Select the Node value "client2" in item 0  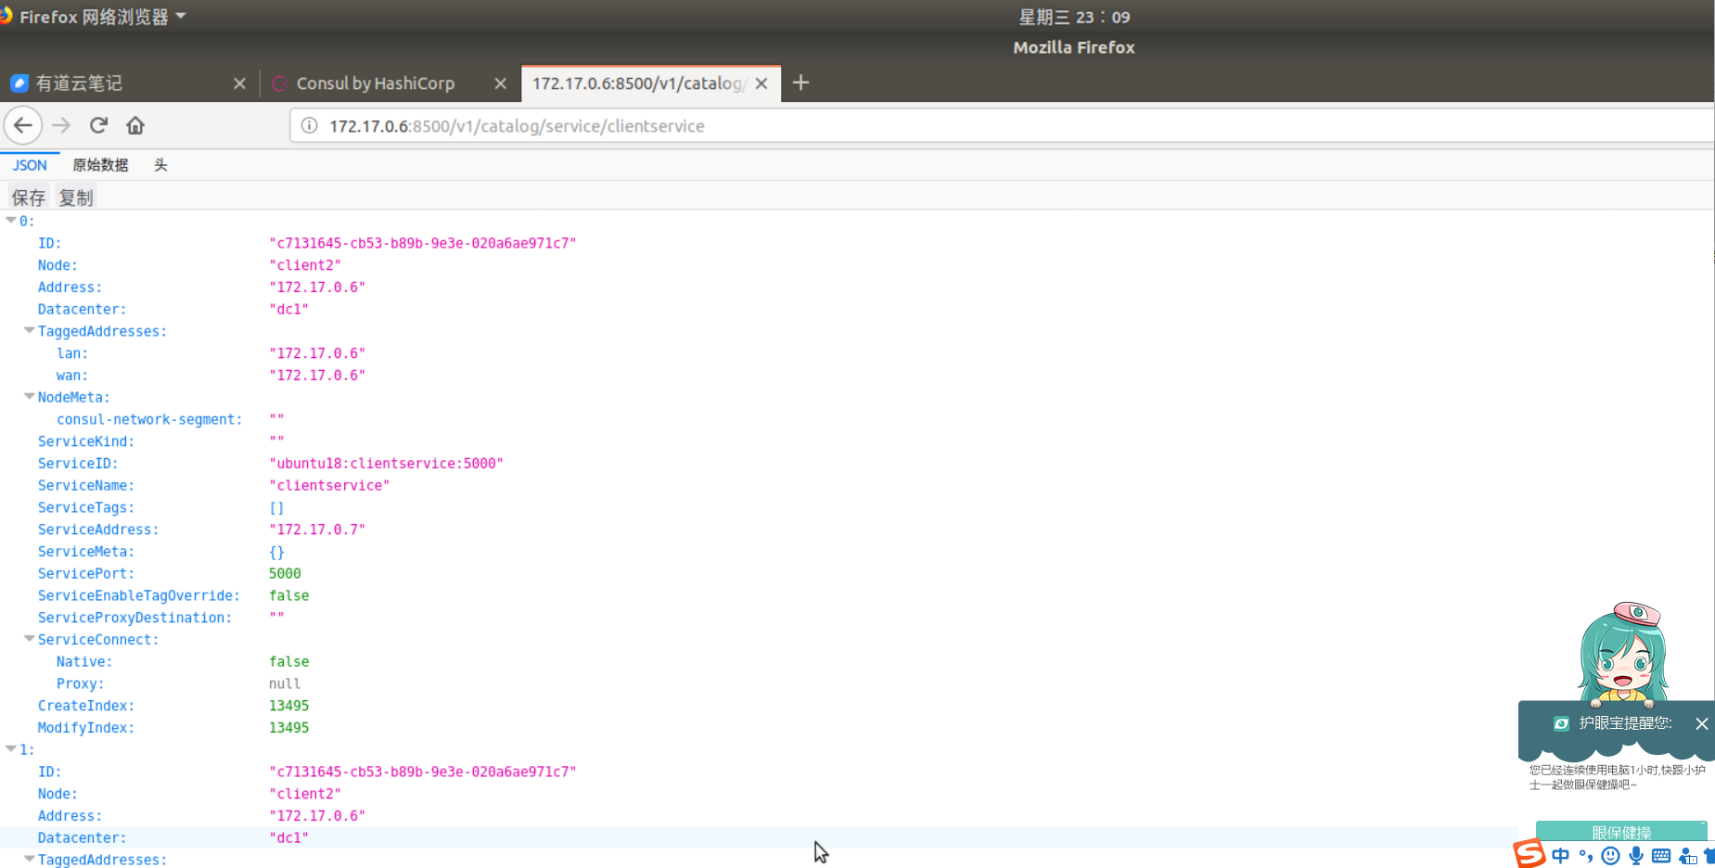pos(305,265)
